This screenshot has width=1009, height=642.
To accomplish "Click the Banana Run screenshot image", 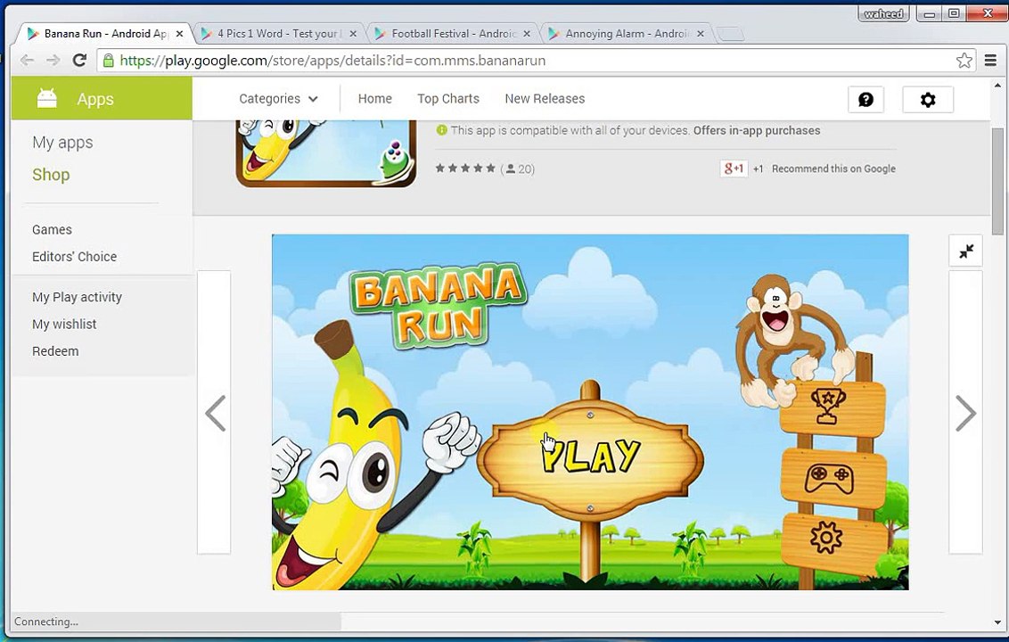I will 590,412.
